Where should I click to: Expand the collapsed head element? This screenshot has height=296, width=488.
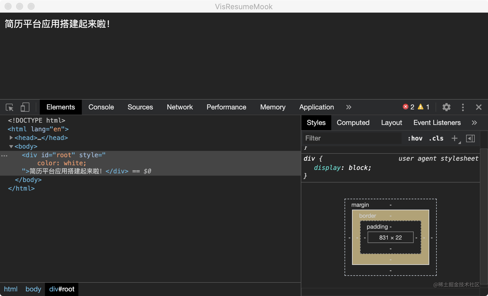(x=11, y=138)
